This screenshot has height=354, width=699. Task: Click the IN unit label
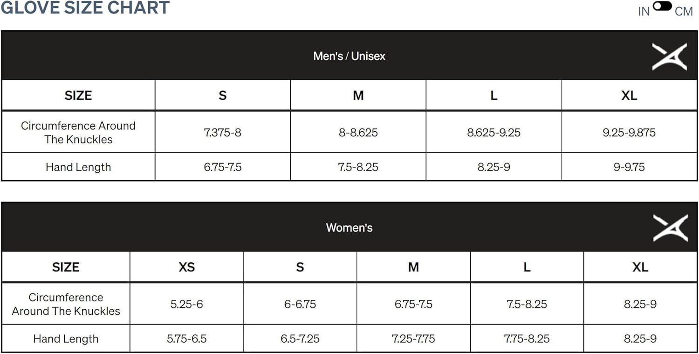point(644,12)
